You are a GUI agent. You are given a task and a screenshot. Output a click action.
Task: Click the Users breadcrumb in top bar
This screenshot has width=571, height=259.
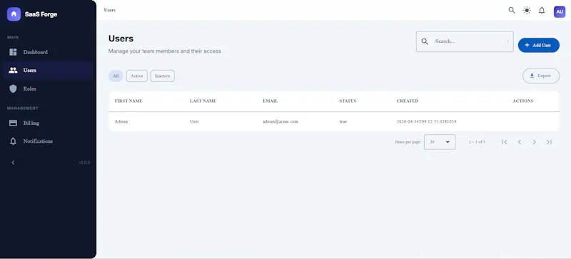click(110, 10)
